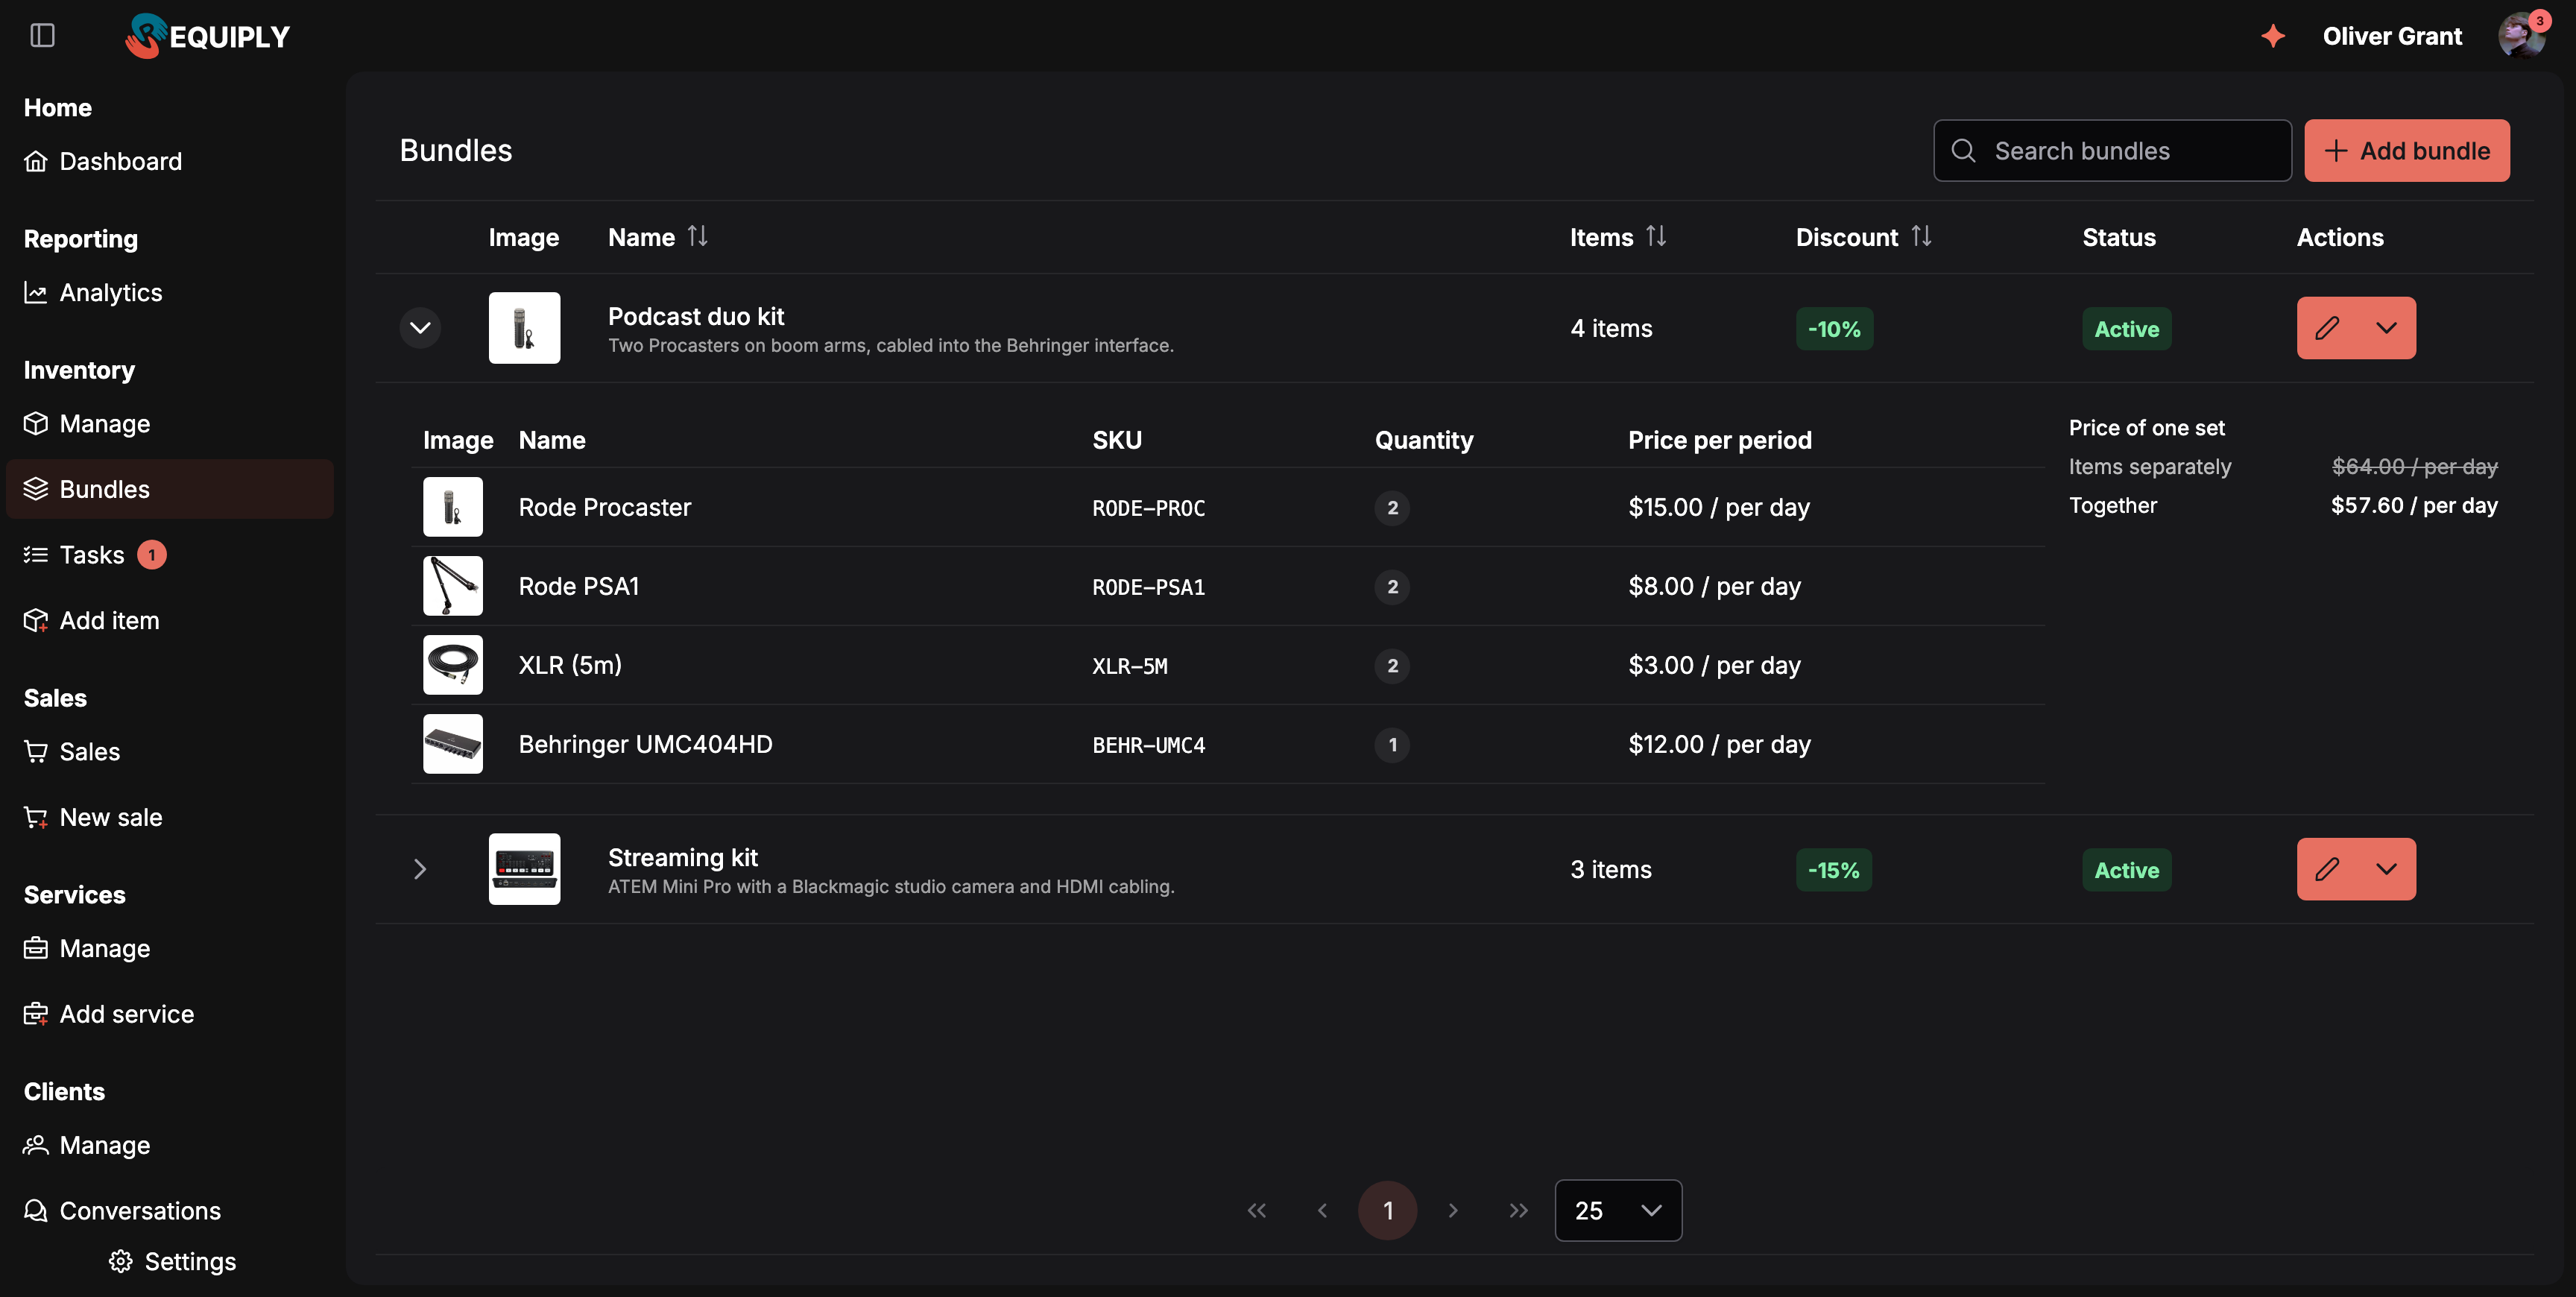The height and width of the screenshot is (1297, 2576).
Task: Click the Podcast duo kit Active status
Action: point(2127,329)
